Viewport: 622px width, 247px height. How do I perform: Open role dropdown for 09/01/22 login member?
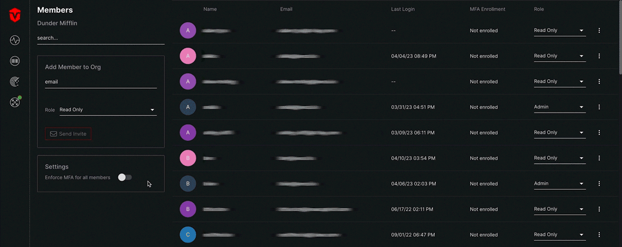[559, 235]
